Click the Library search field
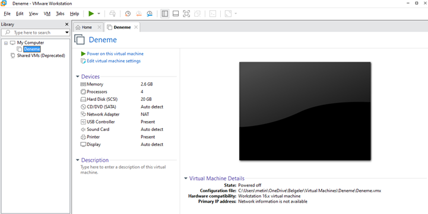The width and height of the screenshot is (428, 214). [x=36, y=33]
